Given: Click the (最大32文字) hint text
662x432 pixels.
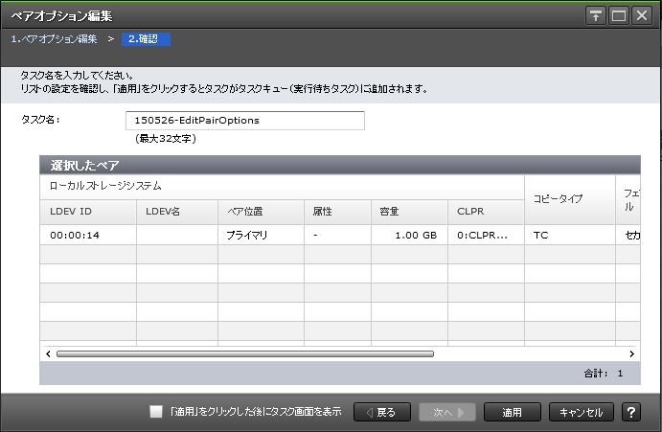Looking at the screenshot, I should (x=166, y=139).
